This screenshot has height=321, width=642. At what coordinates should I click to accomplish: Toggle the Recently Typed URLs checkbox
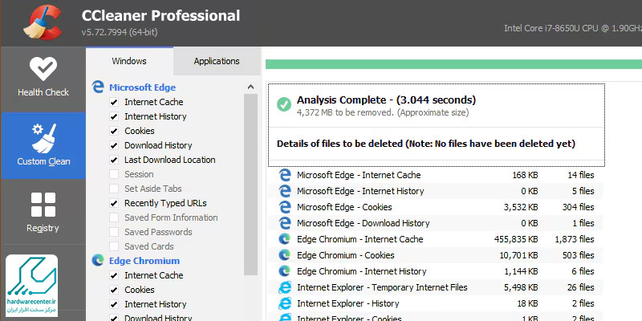(114, 203)
